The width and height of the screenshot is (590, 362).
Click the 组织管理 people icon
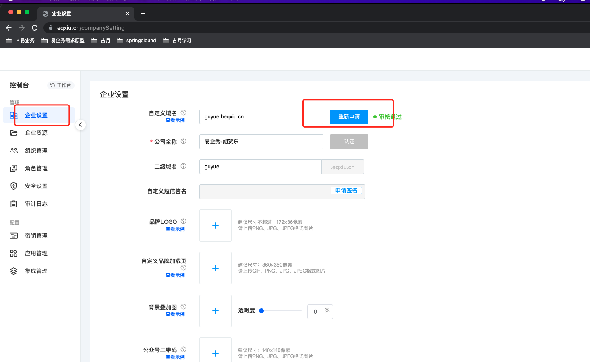14,151
